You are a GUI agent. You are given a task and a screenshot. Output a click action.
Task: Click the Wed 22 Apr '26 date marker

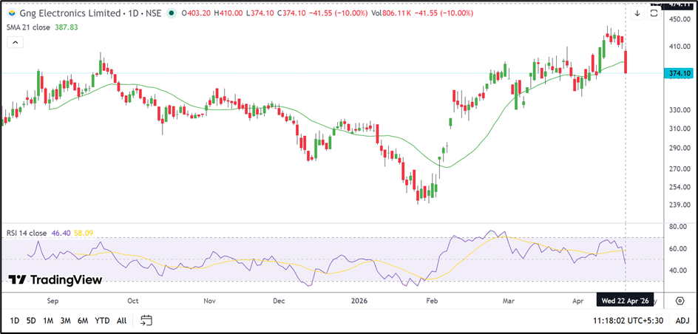pos(626,301)
